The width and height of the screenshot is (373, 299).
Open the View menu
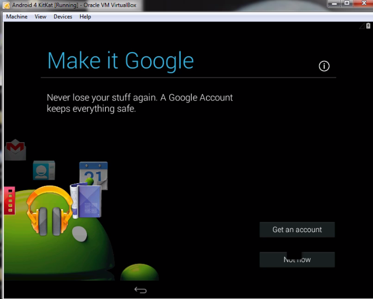point(41,17)
